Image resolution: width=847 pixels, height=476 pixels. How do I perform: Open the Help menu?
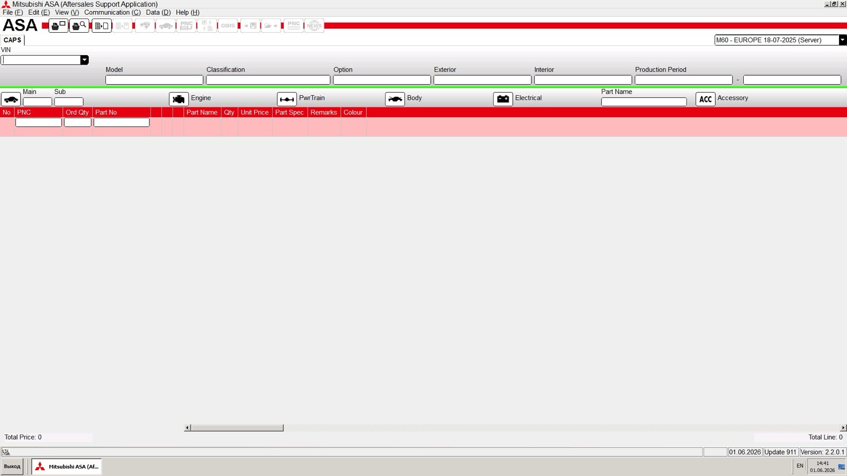click(x=187, y=12)
